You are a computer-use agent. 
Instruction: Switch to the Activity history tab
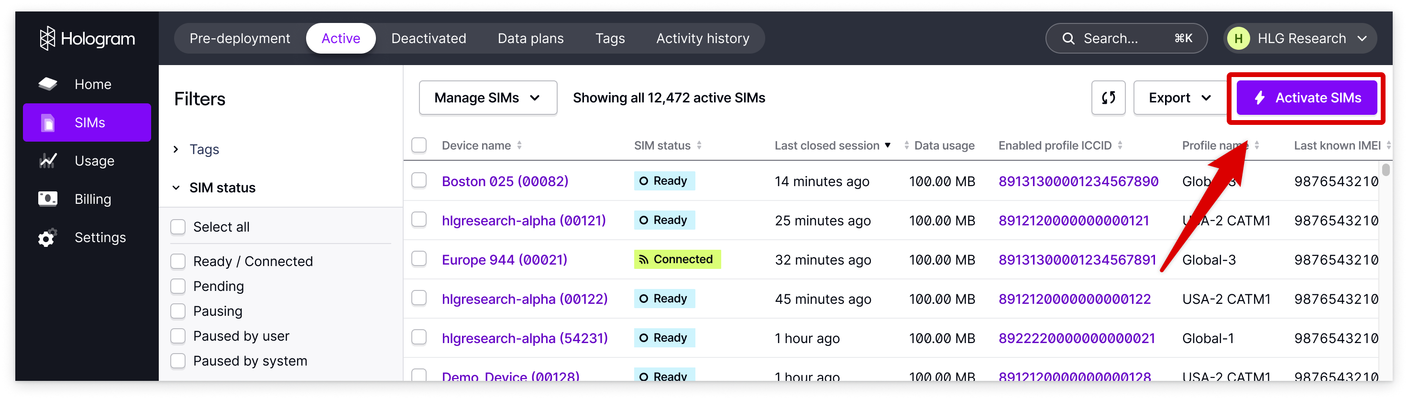tap(703, 38)
